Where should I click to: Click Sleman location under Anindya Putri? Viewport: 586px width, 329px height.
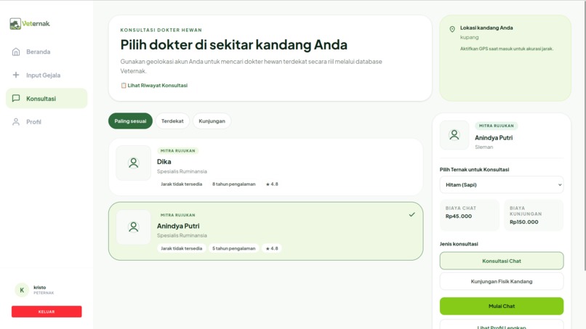tap(484, 147)
